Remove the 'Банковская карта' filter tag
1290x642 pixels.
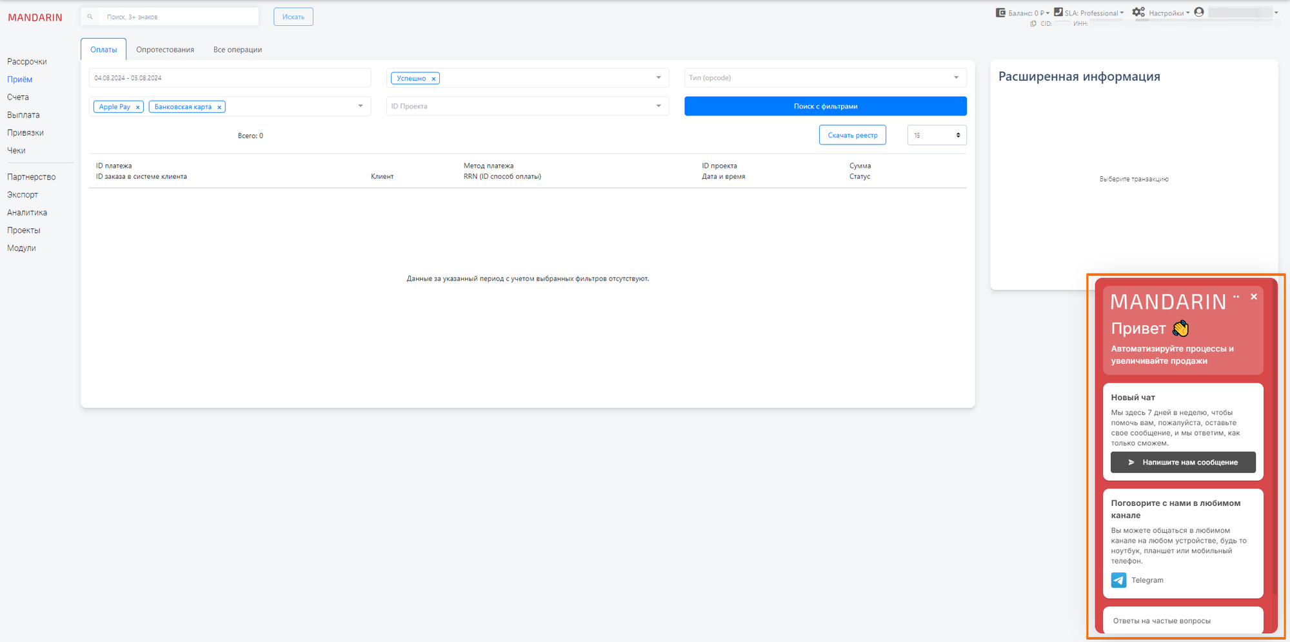[219, 107]
